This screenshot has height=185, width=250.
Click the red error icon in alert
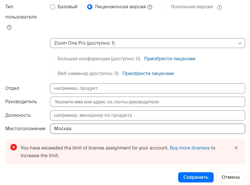(14, 147)
